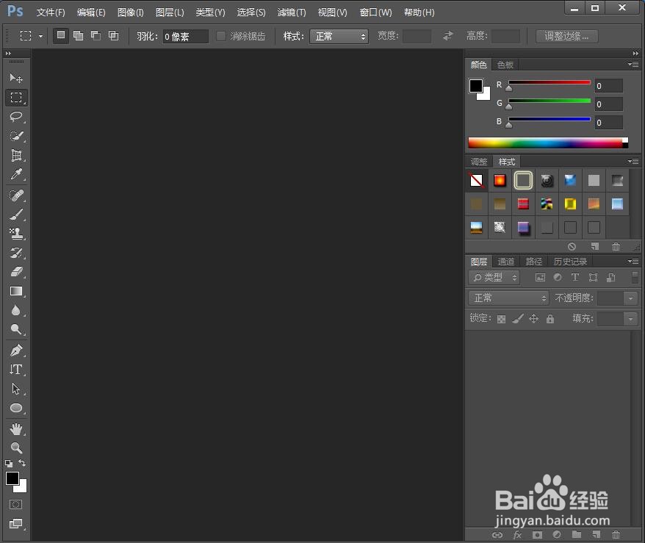Select the Blur tool
The height and width of the screenshot is (543, 645).
[x=16, y=311]
